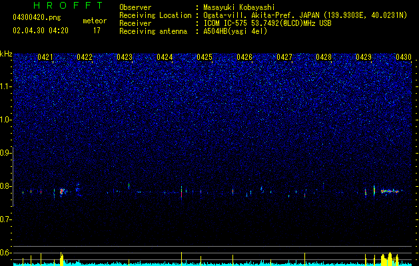The height and width of the screenshot is (266, 419).
Task: Click the 0429 time marker
Action: tap(364, 57)
